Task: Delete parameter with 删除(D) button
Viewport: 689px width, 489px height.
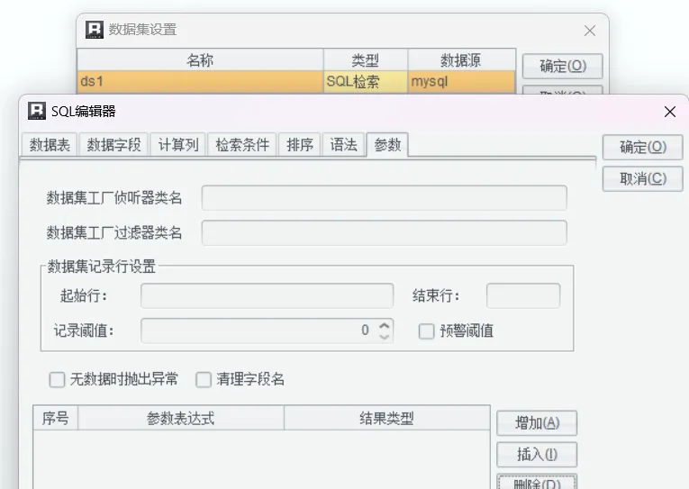Action: point(537,482)
